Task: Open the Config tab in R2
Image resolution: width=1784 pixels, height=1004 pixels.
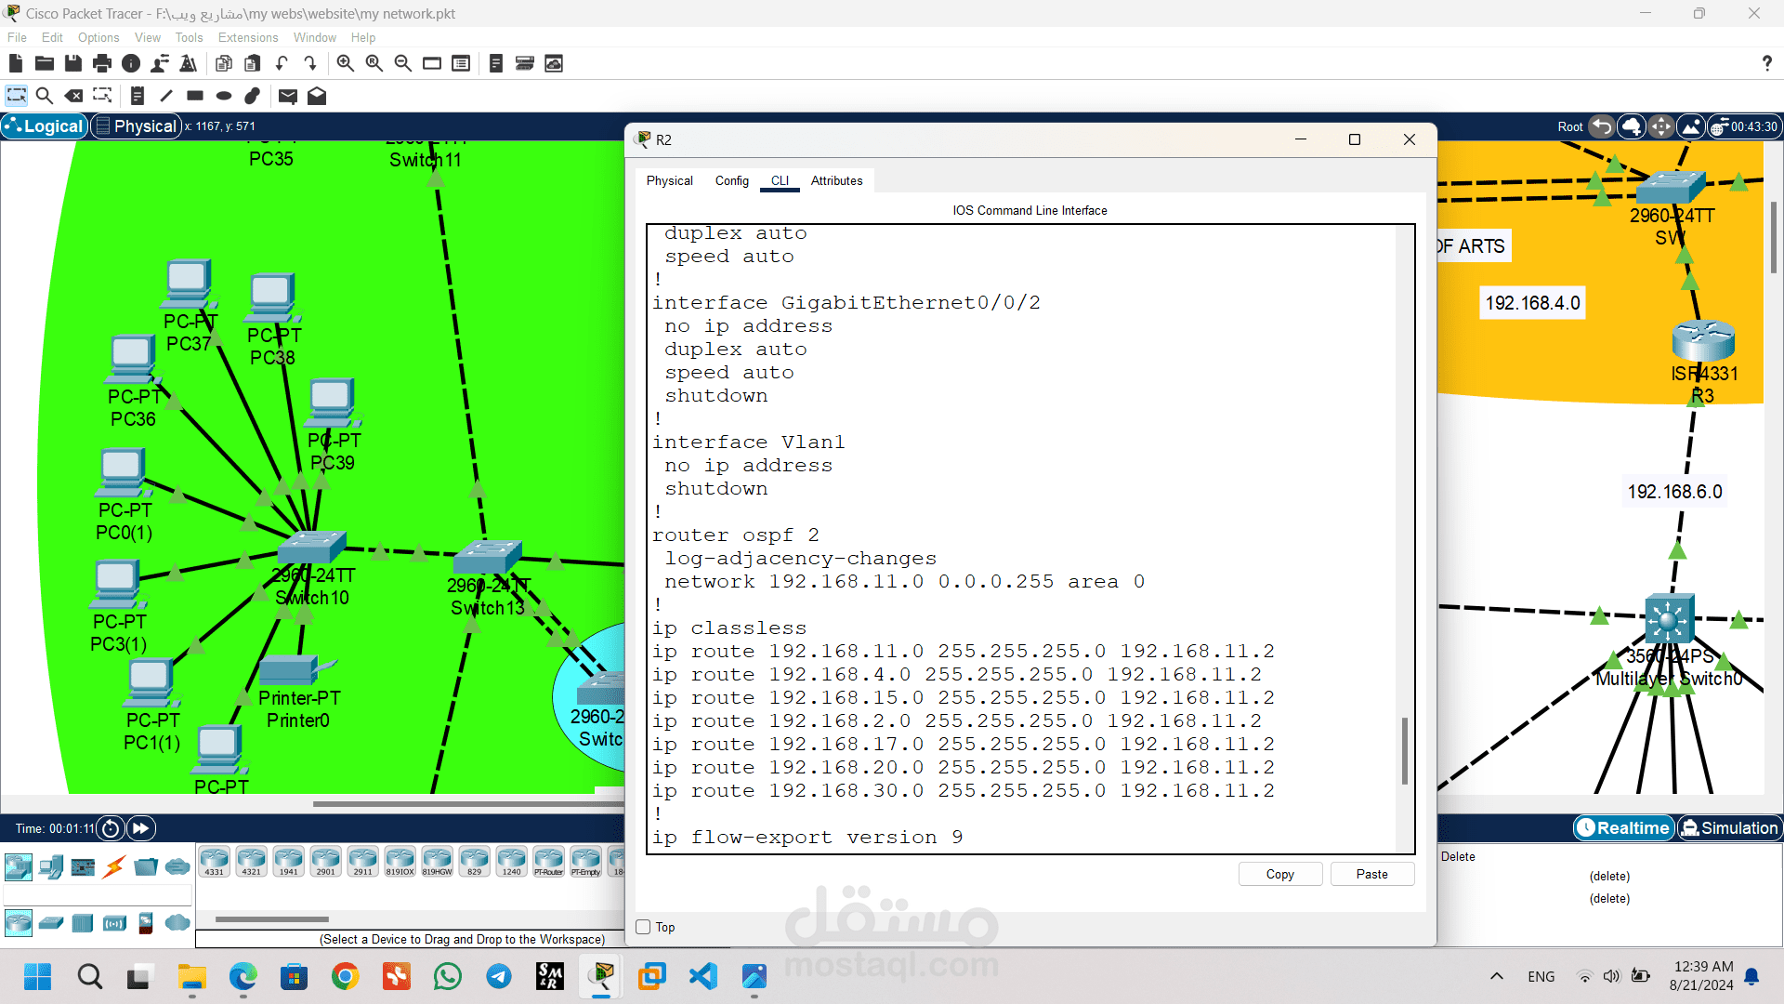Action: click(731, 181)
